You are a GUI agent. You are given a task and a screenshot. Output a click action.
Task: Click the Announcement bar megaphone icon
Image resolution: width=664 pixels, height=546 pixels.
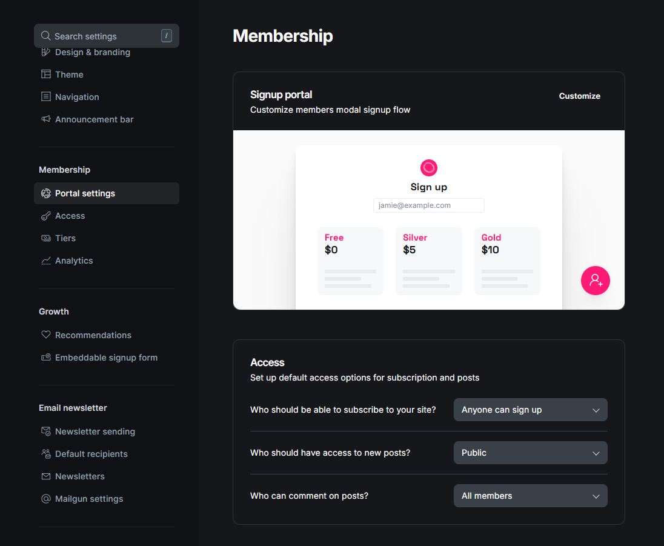(x=45, y=119)
